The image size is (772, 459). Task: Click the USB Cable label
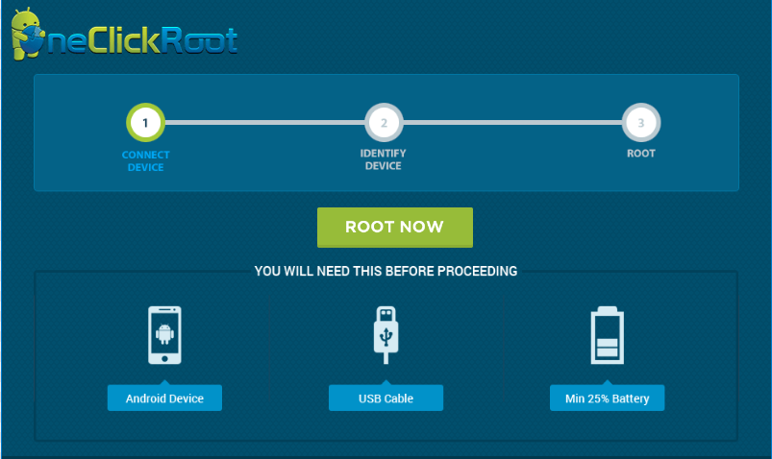tap(386, 398)
